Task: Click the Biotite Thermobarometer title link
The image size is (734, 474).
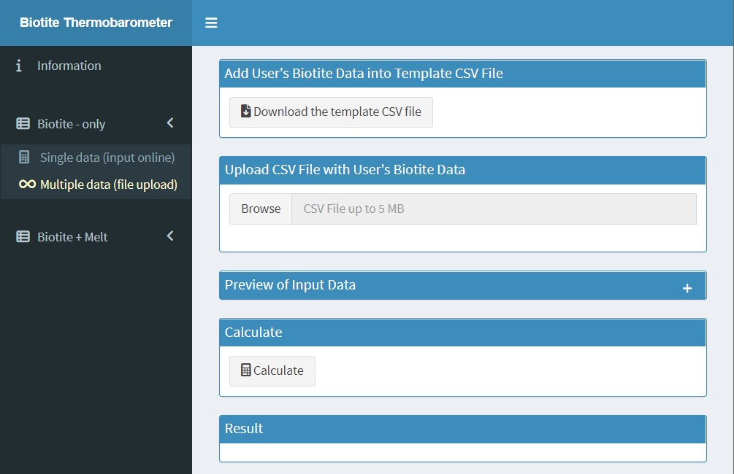Action: (96, 23)
